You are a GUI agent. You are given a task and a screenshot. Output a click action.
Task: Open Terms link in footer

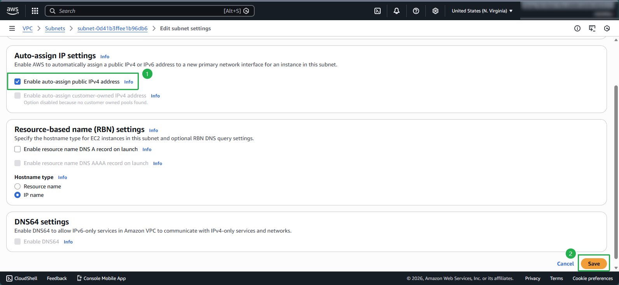click(x=556, y=278)
